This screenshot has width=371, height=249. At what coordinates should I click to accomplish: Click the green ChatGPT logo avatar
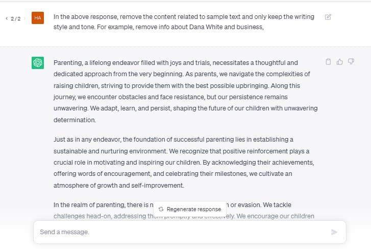click(x=38, y=62)
